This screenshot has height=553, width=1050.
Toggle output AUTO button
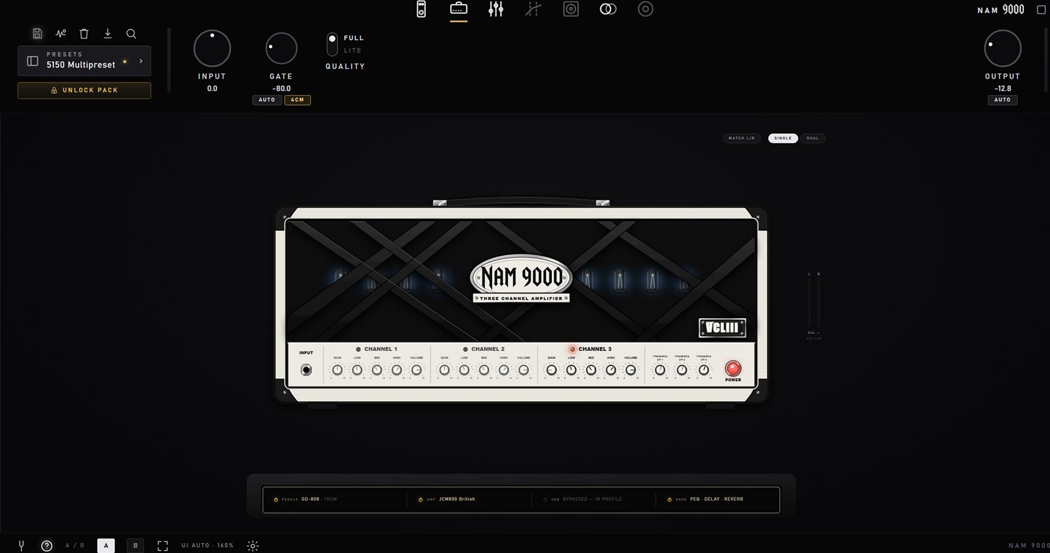coord(1002,100)
